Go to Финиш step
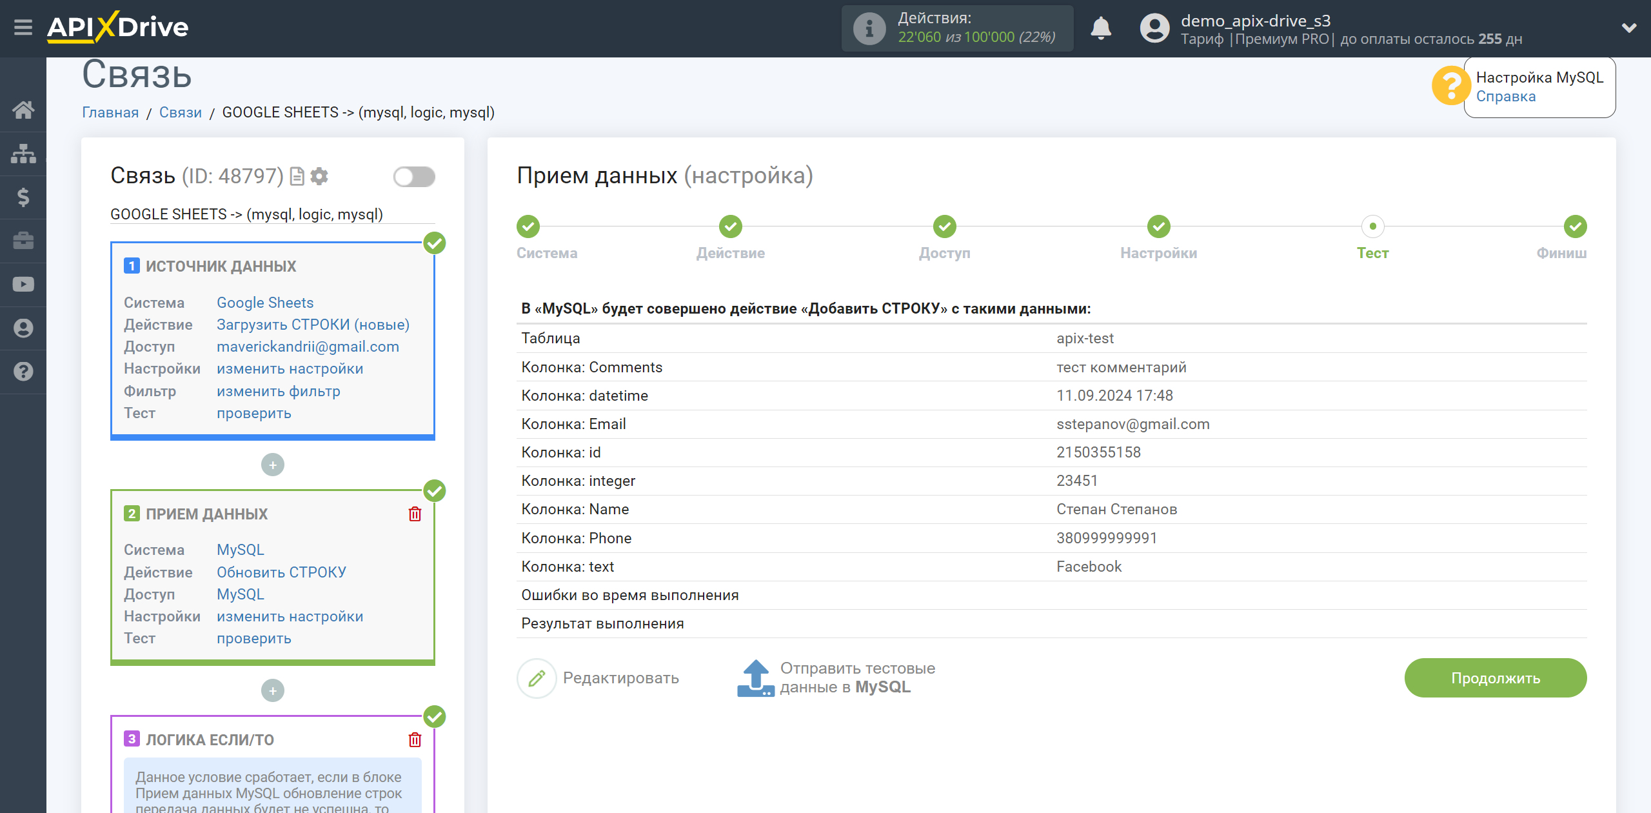The image size is (1651, 813). [x=1576, y=226]
